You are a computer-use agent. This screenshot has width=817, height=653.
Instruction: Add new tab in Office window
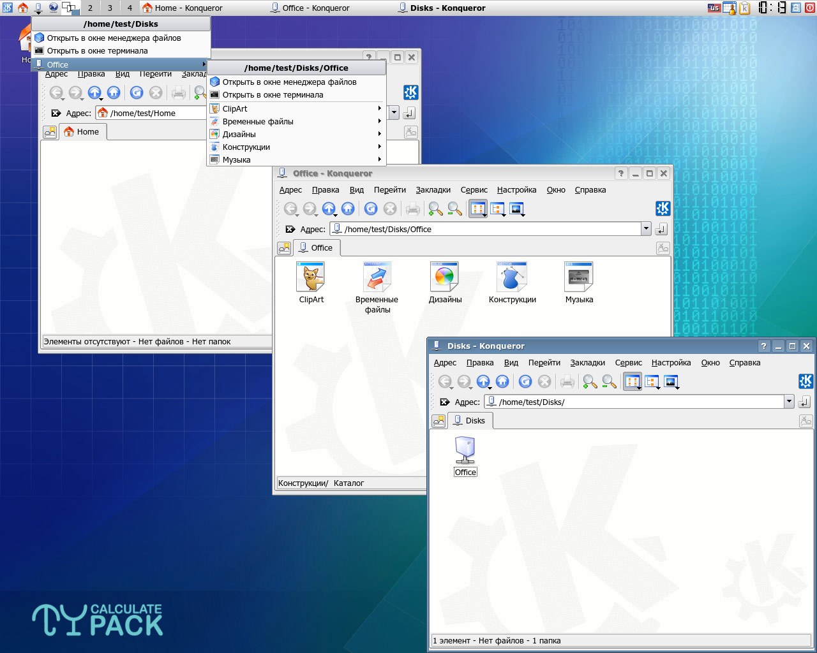point(284,248)
